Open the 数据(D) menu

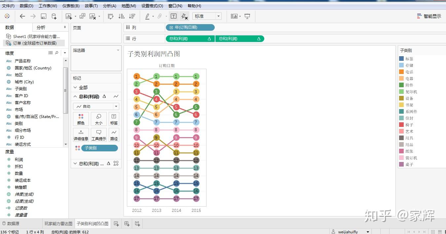click(x=26, y=6)
